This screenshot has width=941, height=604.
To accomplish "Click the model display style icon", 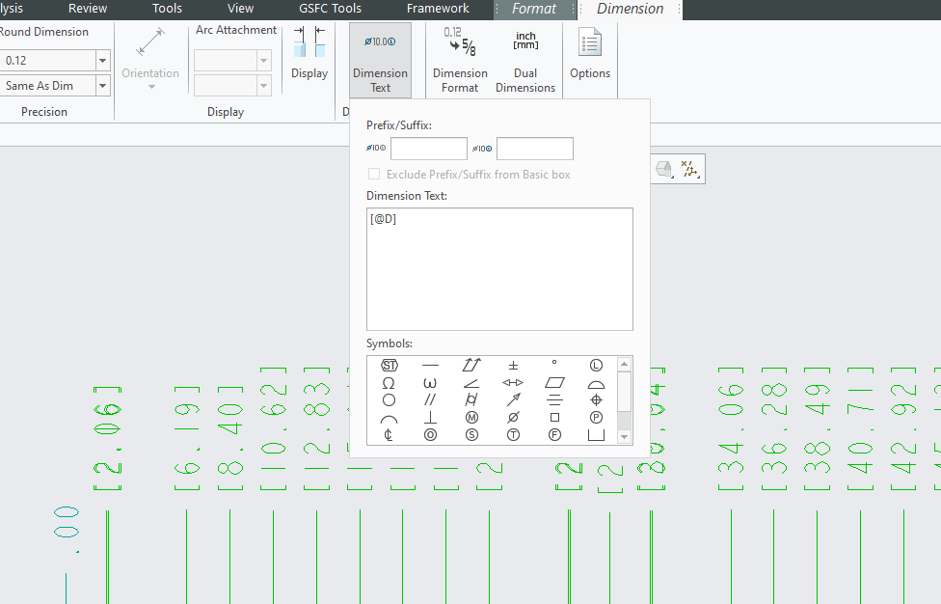I will 663,168.
